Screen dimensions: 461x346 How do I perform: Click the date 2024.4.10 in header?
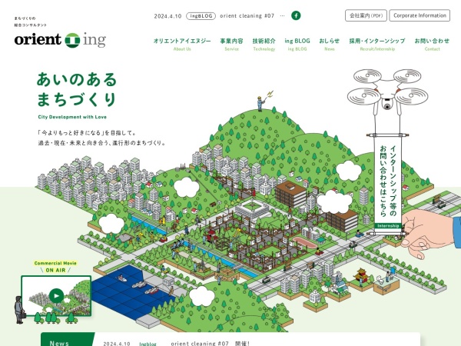167,16
